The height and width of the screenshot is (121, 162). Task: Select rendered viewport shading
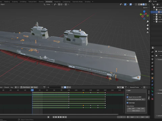146,4
